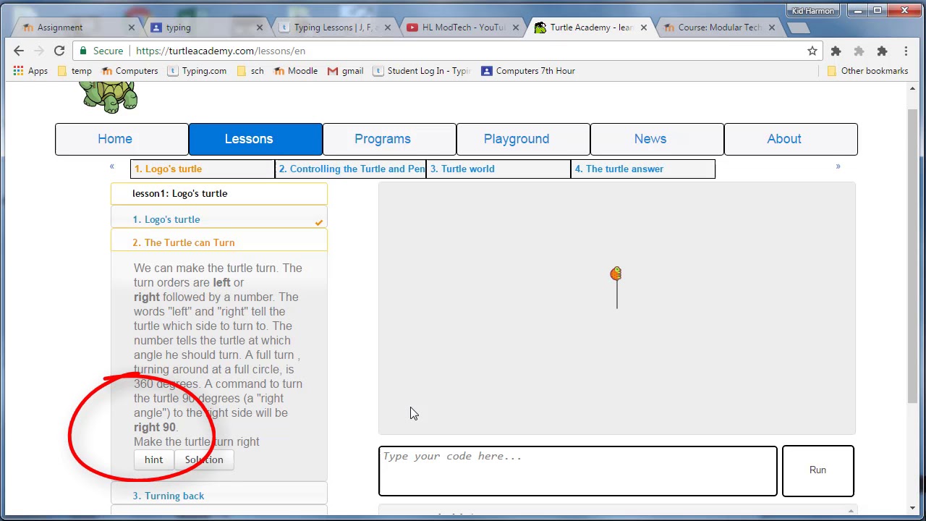Viewport: 926px width, 521px height.
Task: Open the Other bookmarks folder
Action: point(867,71)
